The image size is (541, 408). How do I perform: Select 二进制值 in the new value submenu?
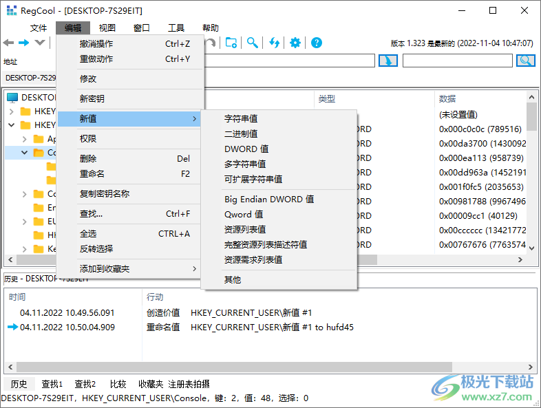(279, 134)
